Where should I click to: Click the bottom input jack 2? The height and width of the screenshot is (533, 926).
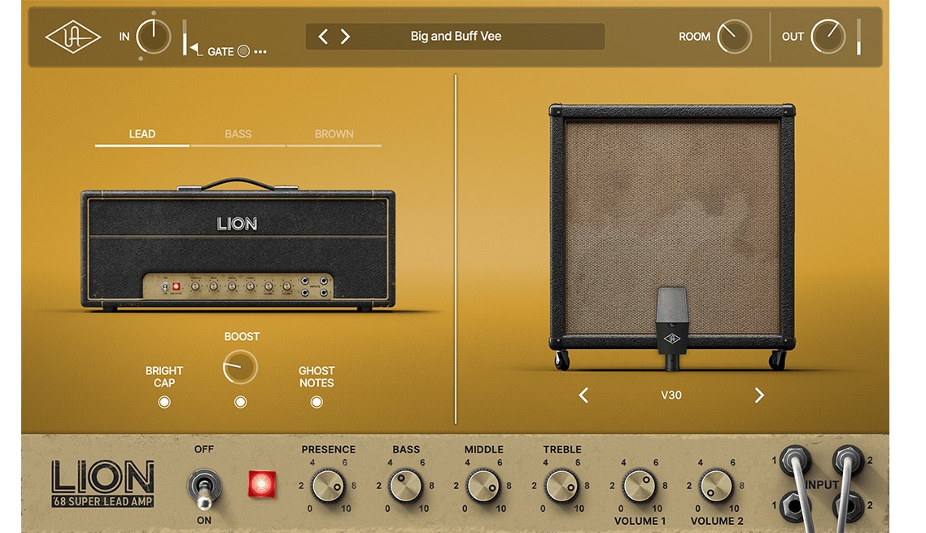tap(848, 506)
